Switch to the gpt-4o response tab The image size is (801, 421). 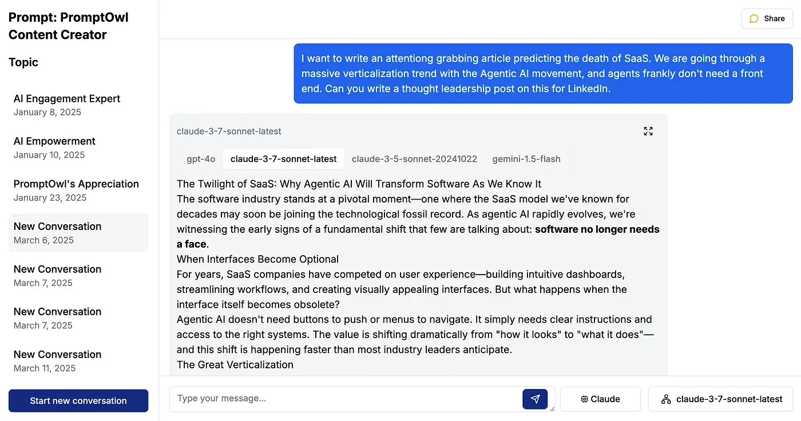201,159
